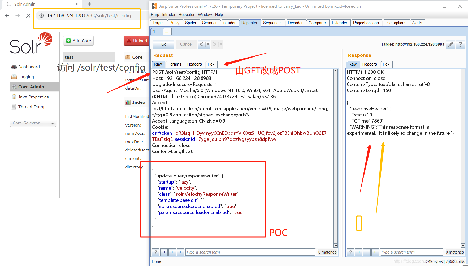Click the red Unload button
Viewport: 468px width, 266px height.
tap(137, 41)
